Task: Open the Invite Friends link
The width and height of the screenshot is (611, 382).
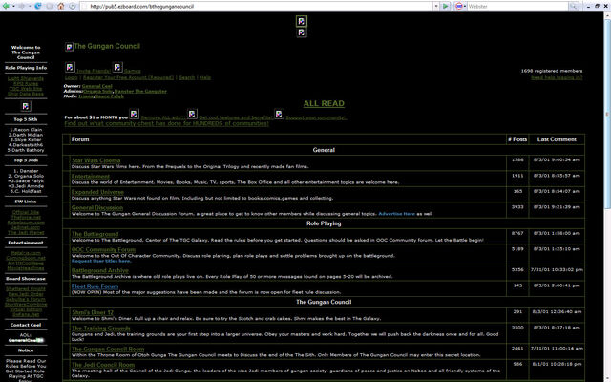Action: point(94,71)
